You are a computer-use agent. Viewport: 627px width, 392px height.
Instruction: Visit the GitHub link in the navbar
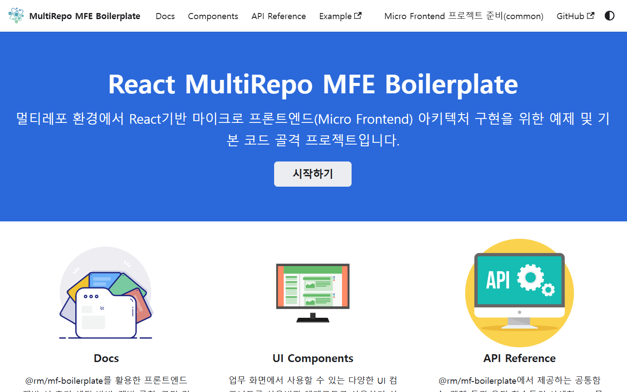pos(570,16)
